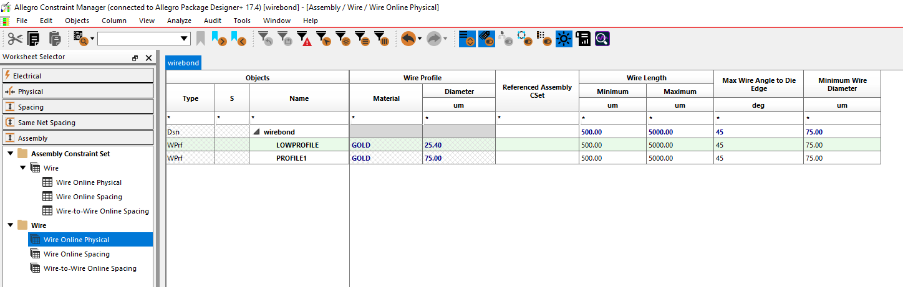The image size is (903, 287).
Task: Open the Spacing worksheet section
Action: click(78, 106)
